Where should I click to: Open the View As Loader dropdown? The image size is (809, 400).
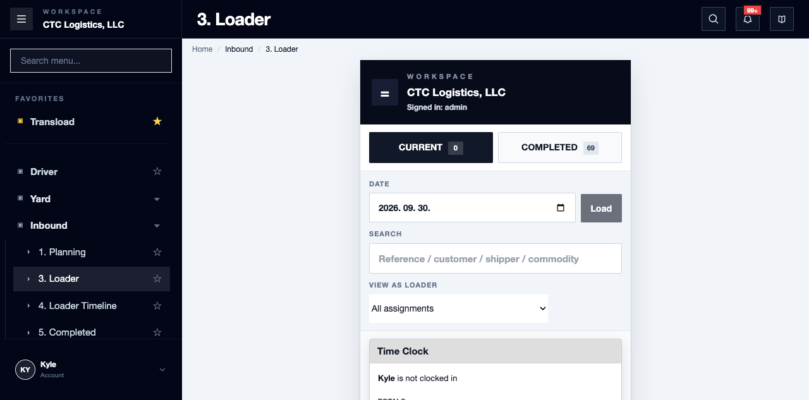[458, 308]
